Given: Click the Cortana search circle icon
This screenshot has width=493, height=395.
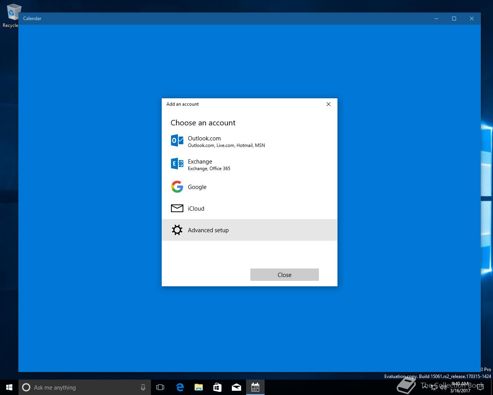Looking at the screenshot, I should pos(26,387).
